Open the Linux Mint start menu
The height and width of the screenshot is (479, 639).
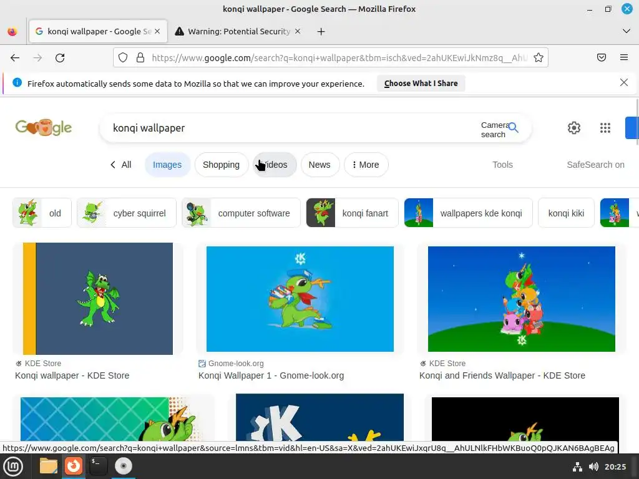click(x=14, y=467)
